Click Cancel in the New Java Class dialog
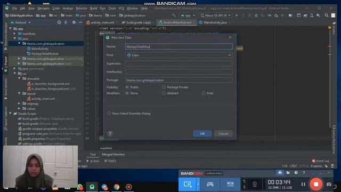The image size is (341, 192). tap(223, 134)
